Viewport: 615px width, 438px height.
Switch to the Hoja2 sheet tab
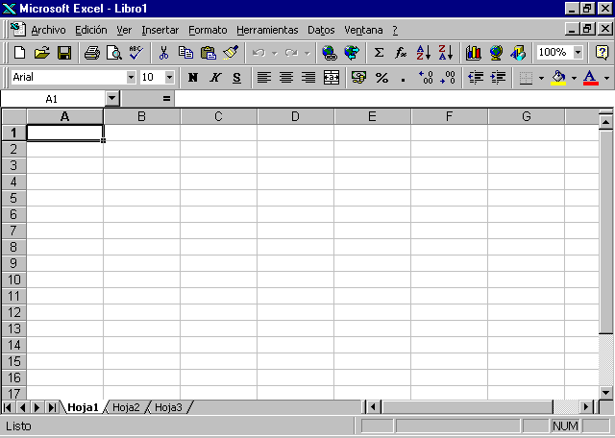pos(126,407)
